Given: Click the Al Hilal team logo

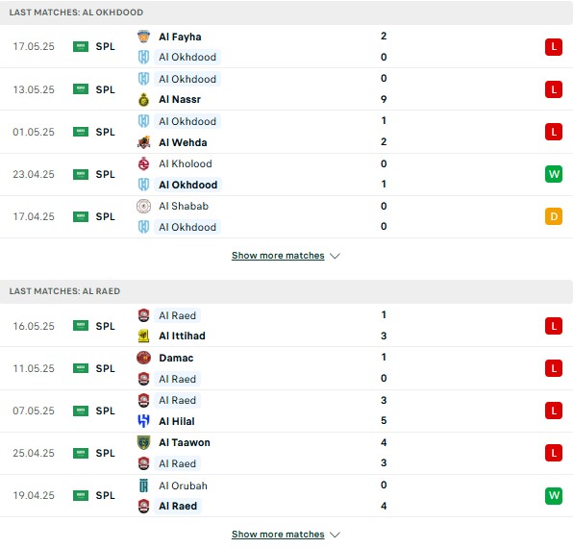Looking at the screenshot, I should pyautogui.click(x=143, y=421).
